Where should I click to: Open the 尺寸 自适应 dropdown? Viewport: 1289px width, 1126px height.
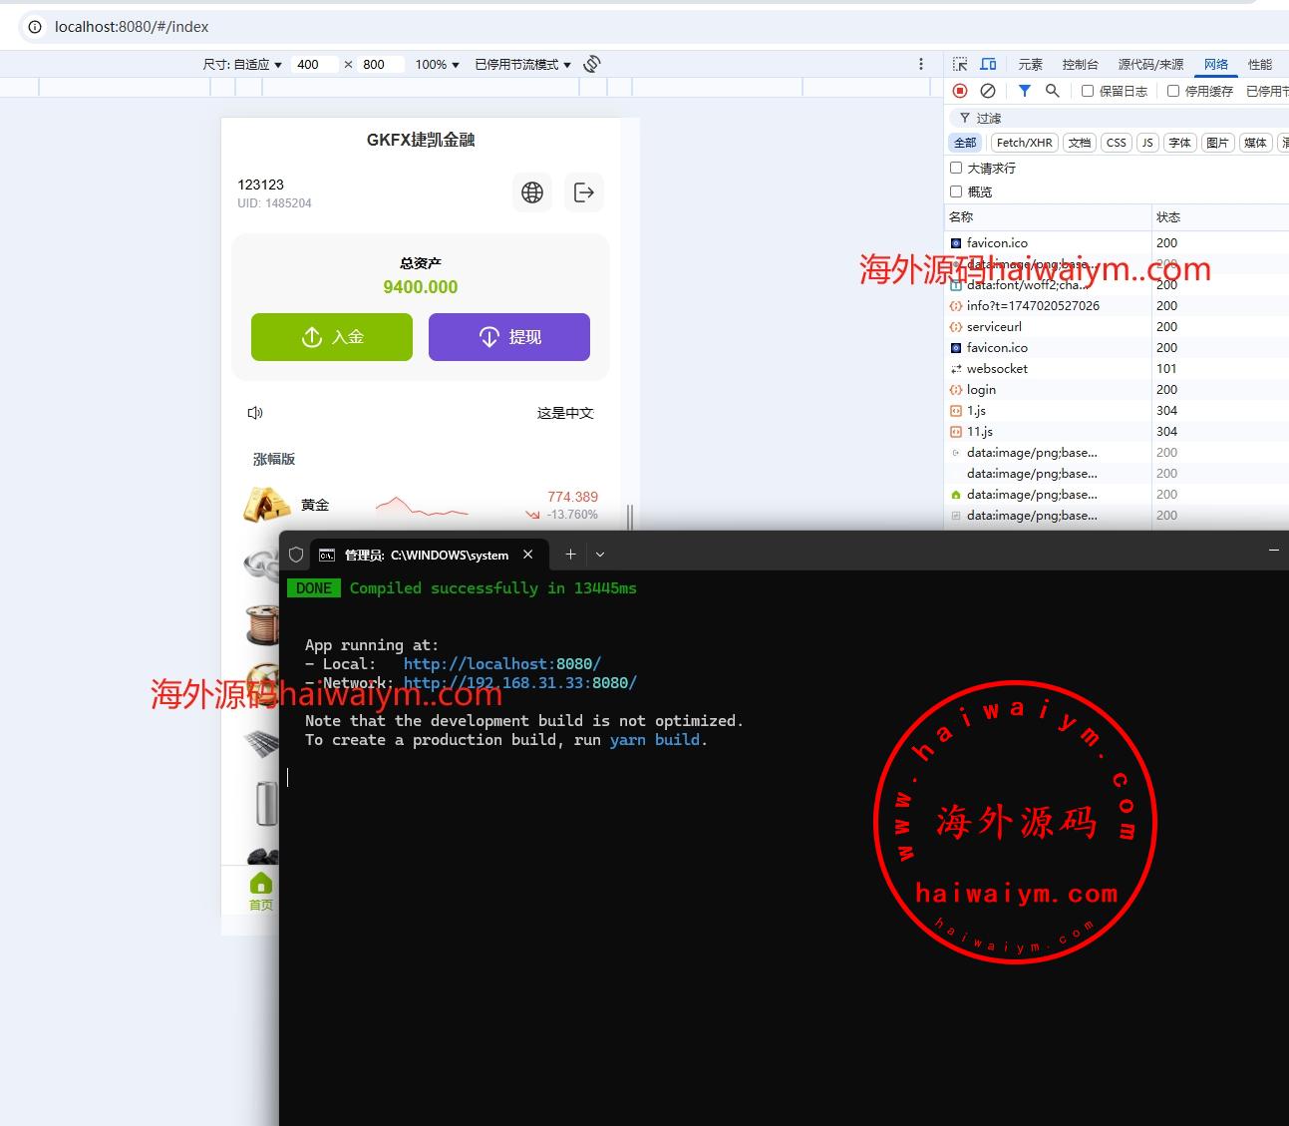click(x=242, y=64)
